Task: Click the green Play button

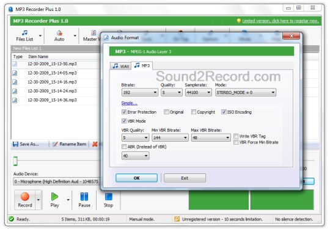Action: (x=55, y=197)
